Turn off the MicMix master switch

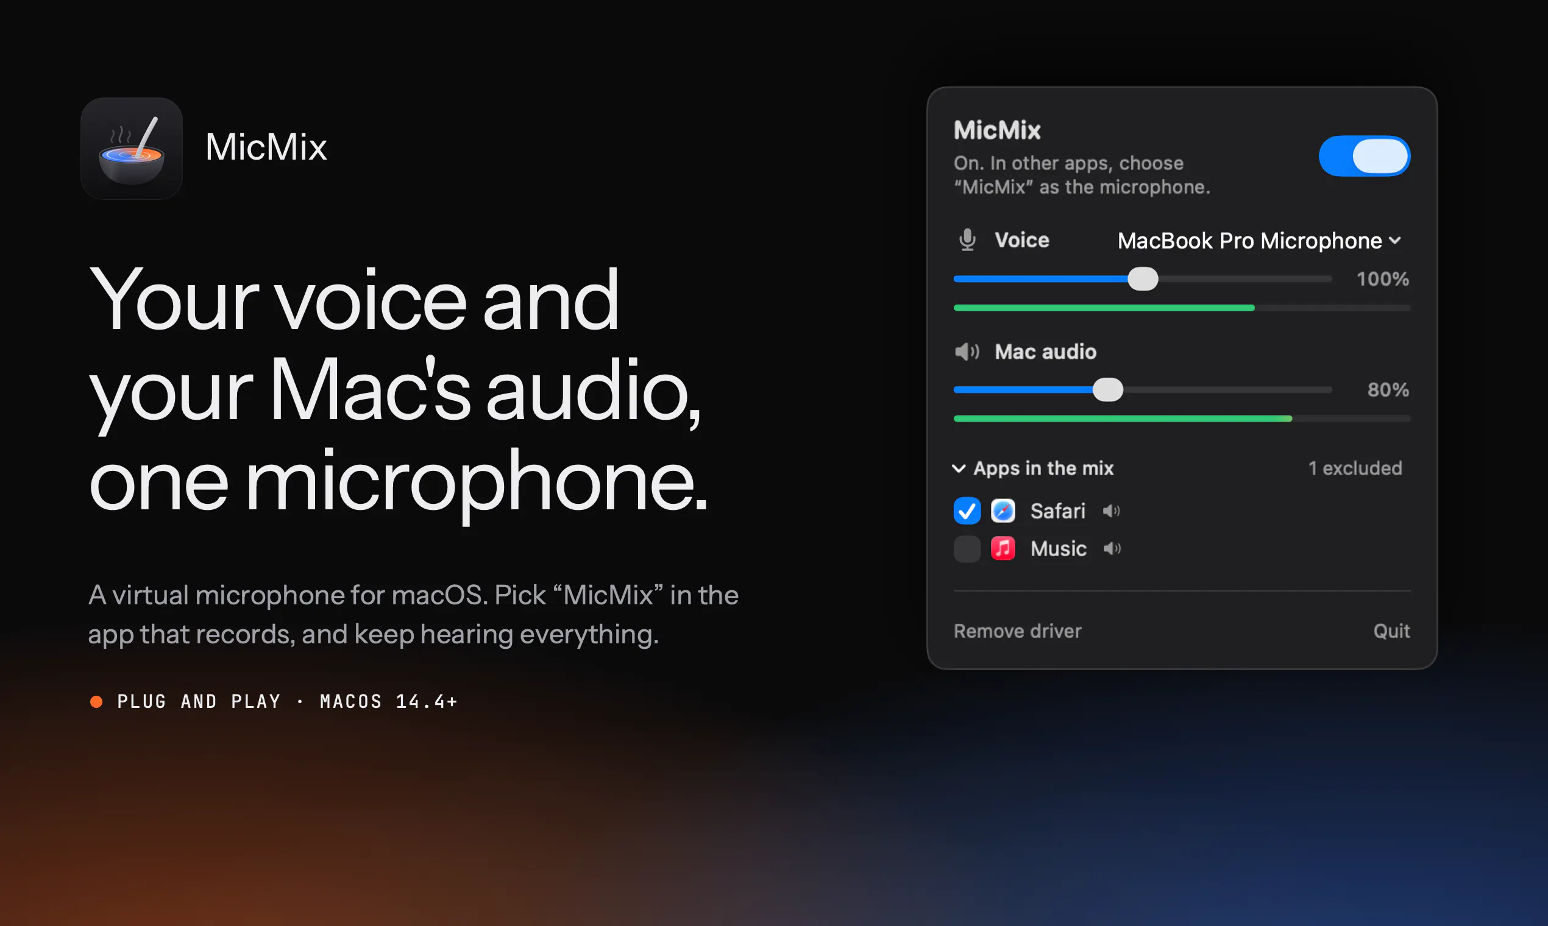[x=1364, y=156]
